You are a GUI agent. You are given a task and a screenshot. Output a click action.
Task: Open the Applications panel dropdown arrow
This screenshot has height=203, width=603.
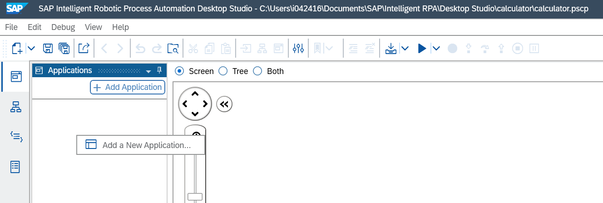click(x=148, y=71)
